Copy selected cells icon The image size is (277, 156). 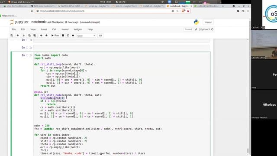tap(29, 36)
